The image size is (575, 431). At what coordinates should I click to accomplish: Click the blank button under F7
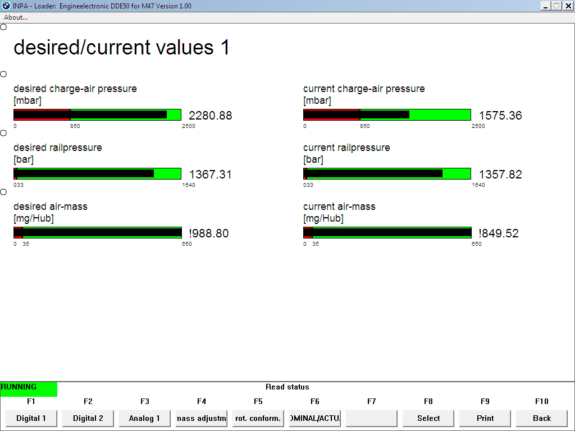coord(372,418)
